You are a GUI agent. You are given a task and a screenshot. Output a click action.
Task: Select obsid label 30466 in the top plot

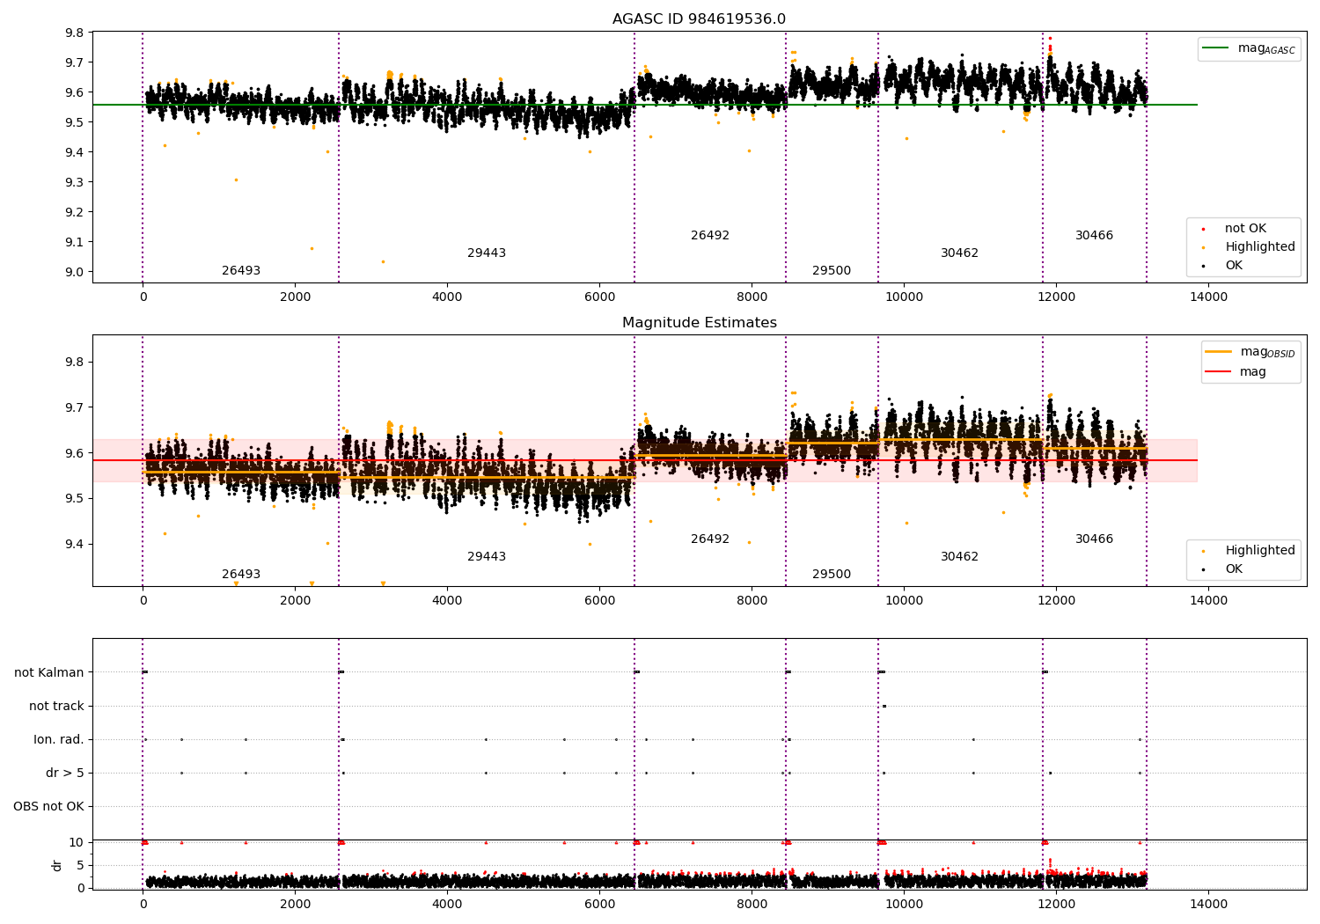[x=1094, y=236]
